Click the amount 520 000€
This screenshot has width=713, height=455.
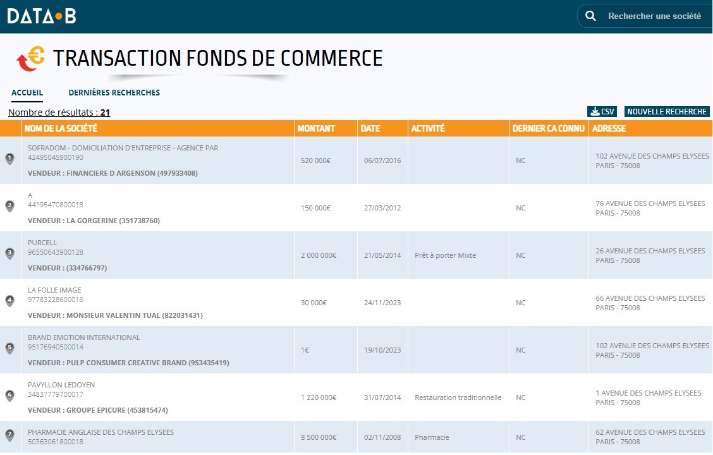click(x=315, y=161)
